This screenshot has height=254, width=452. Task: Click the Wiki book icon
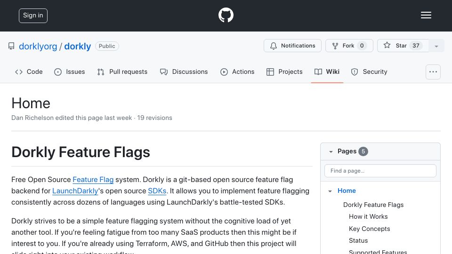click(x=318, y=71)
